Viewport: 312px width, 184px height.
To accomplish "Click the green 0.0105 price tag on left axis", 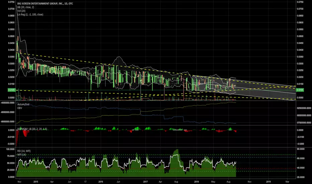I will (x=12, y=90).
